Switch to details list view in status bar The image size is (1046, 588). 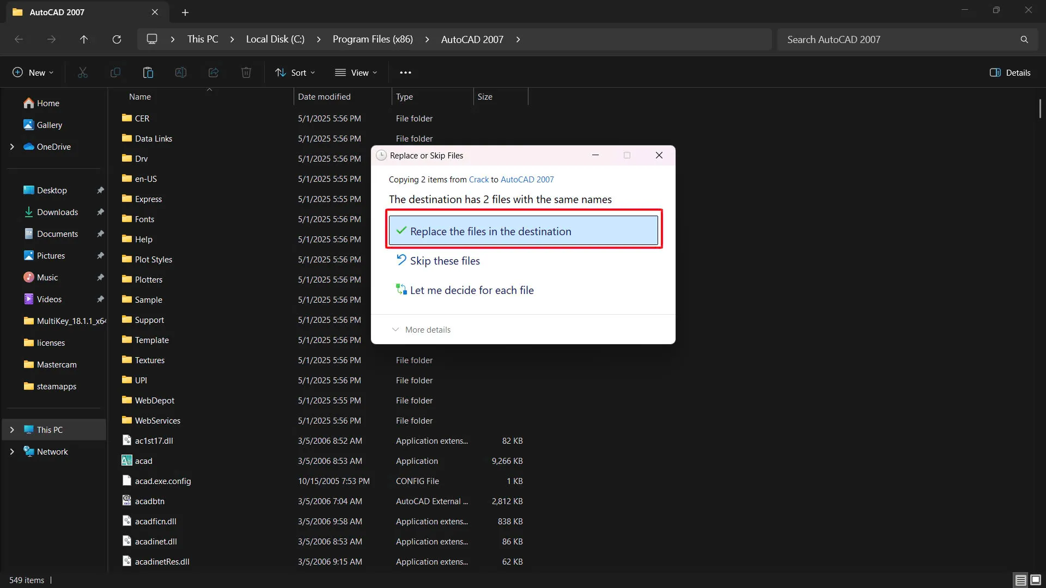[x=1020, y=580]
